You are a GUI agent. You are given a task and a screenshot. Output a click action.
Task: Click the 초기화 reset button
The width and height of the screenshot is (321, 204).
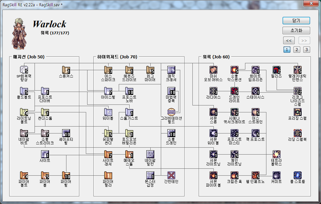pos(296,31)
